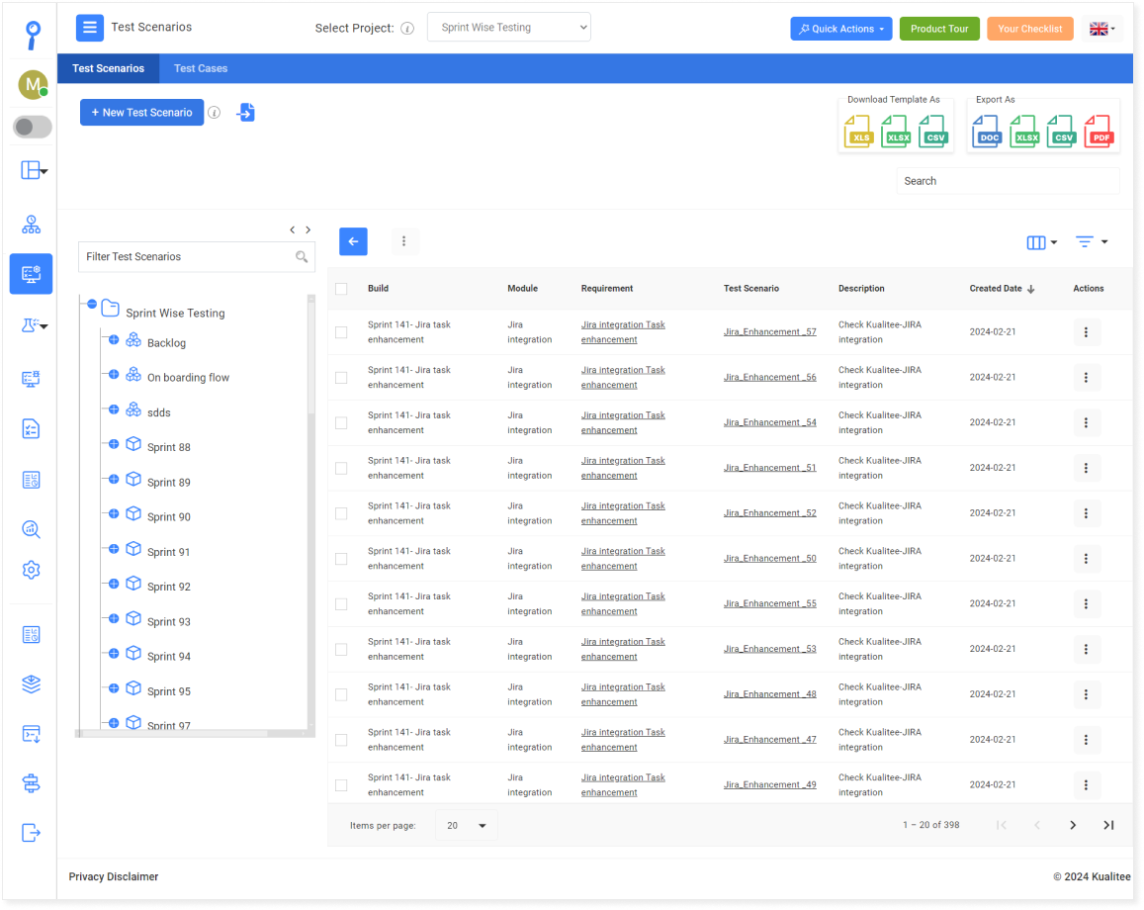The height and width of the screenshot is (910, 1144).
Task: Open the Items per page dropdown
Action: [465, 824]
